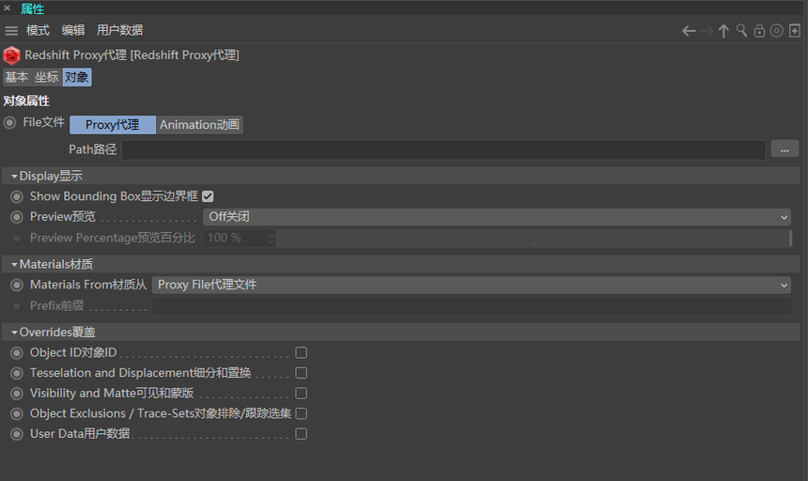Viewport: 808px width, 481px height.
Task: Click animation dot beside User Data用户数据
Action: click(17, 434)
